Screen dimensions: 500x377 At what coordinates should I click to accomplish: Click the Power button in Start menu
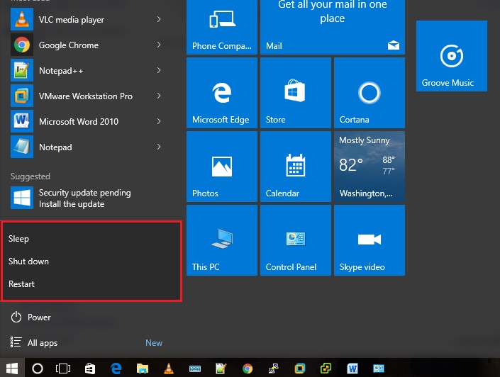pos(30,317)
